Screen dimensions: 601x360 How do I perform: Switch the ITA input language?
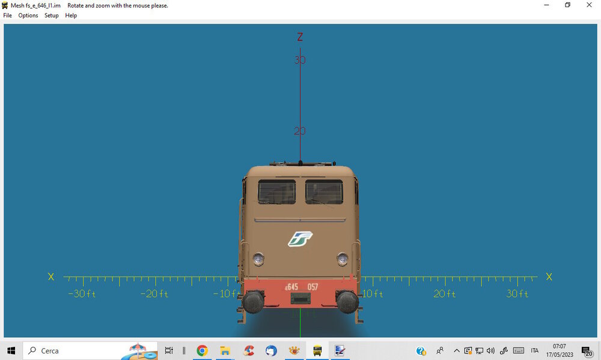point(535,350)
